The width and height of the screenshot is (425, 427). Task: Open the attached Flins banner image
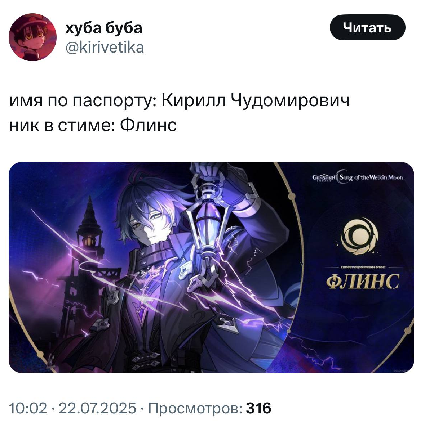click(x=212, y=268)
